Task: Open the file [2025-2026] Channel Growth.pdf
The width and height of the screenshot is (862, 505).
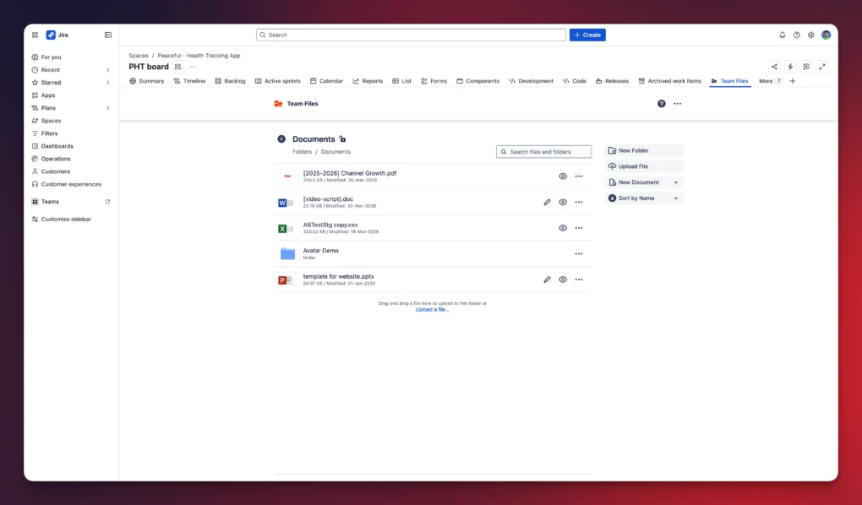Action: tap(350, 173)
